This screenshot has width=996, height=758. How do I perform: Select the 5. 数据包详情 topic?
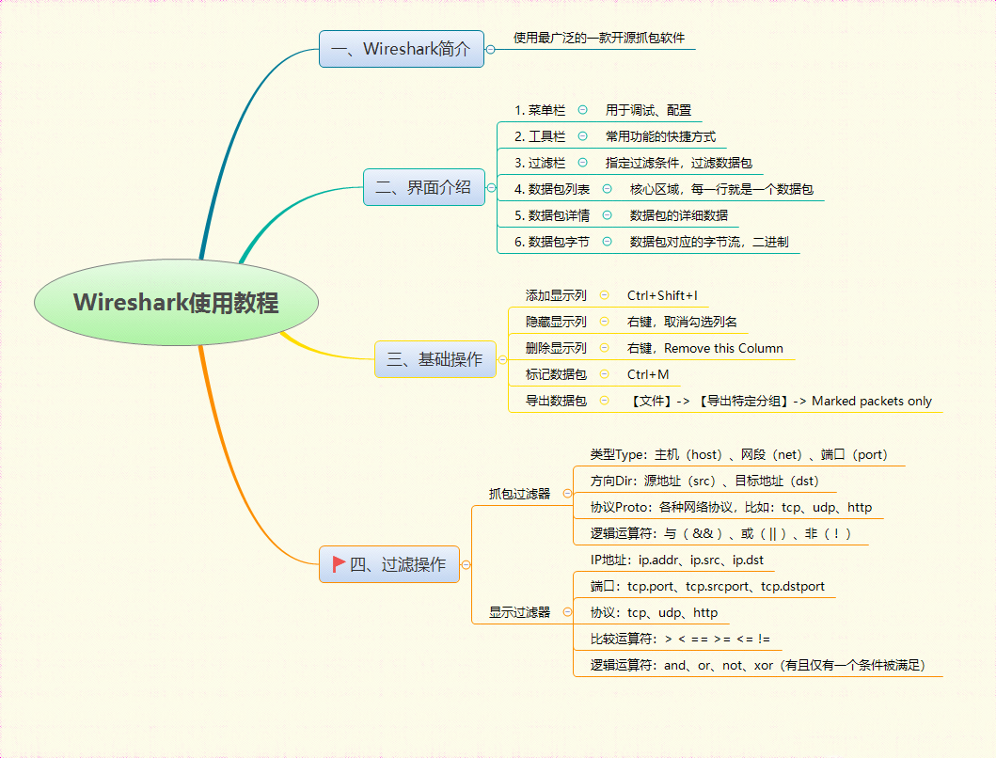[x=552, y=215]
